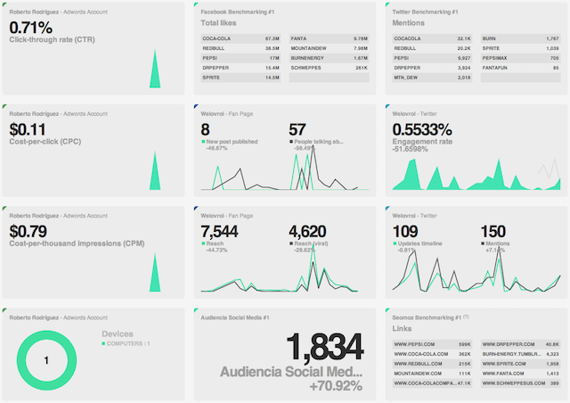Click the +70.92% change figure
Viewport: 570px width, 403px height.
(x=336, y=386)
